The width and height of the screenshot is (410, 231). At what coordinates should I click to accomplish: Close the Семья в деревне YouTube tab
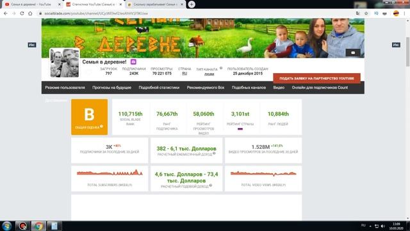coord(59,4)
